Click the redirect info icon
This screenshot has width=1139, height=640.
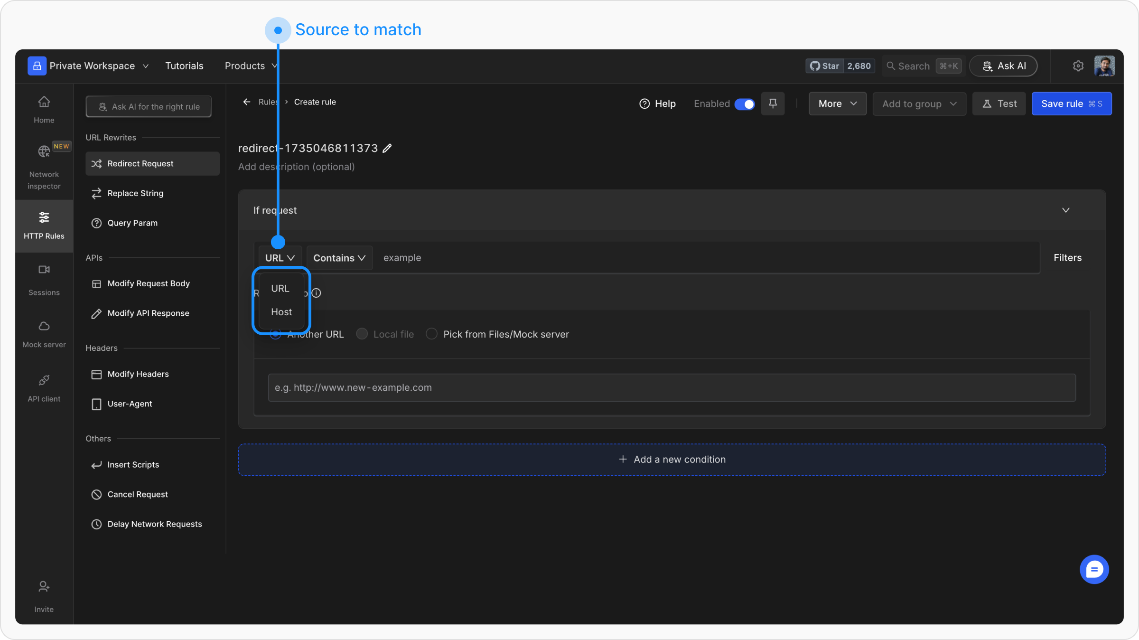[317, 293]
